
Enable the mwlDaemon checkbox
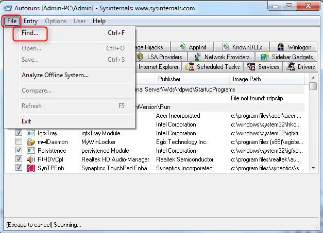click(x=19, y=141)
